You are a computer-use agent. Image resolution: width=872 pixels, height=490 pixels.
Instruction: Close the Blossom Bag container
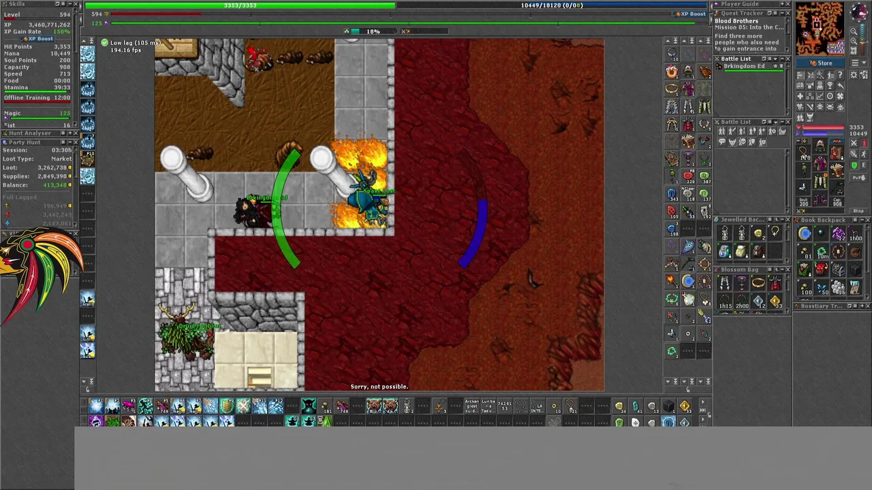[788, 269]
